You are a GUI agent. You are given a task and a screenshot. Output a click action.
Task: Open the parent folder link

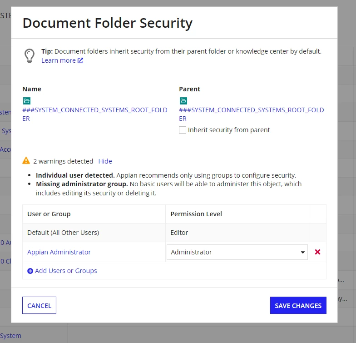tap(252, 114)
